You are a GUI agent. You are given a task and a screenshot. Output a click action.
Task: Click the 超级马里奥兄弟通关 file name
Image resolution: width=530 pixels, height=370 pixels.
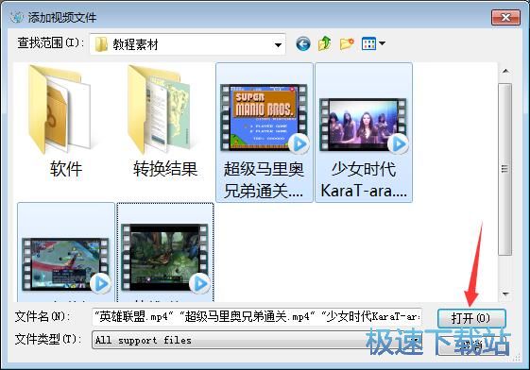point(265,180)
